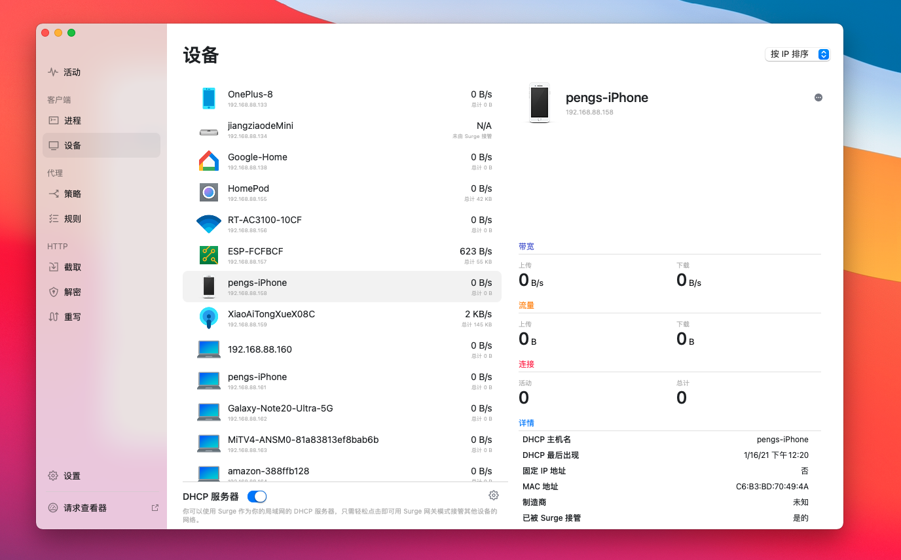Toggle the DHCP 服务器 switch off
901x560 pixels.
click(257, 497)
